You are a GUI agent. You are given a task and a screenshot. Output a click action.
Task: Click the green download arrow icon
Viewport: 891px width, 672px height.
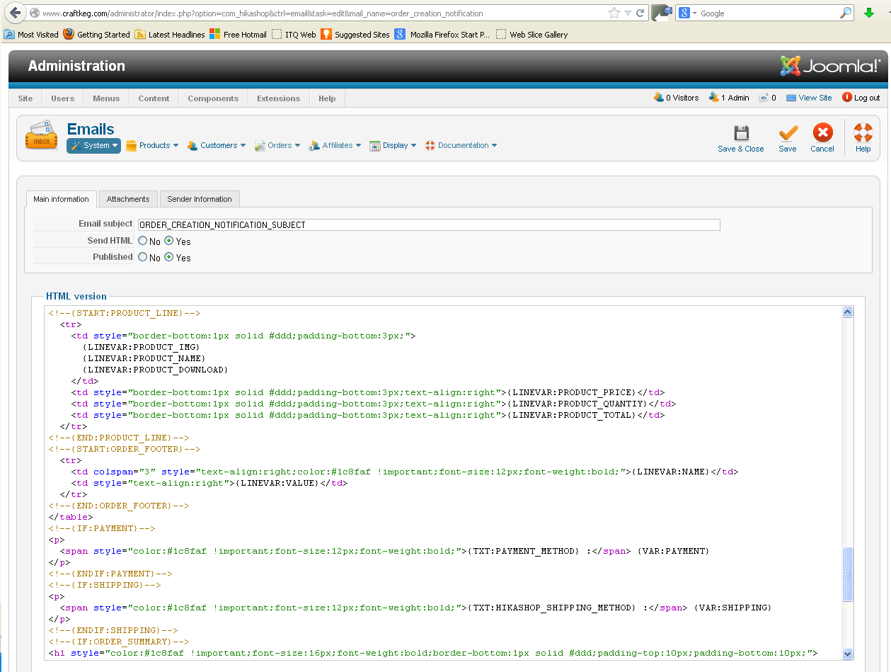click(869, 13)
